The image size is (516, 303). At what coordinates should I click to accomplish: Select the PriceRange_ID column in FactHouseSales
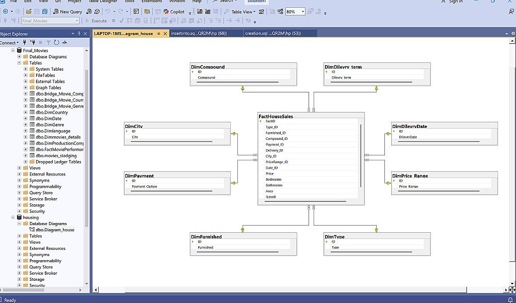[x=277, y=162]
